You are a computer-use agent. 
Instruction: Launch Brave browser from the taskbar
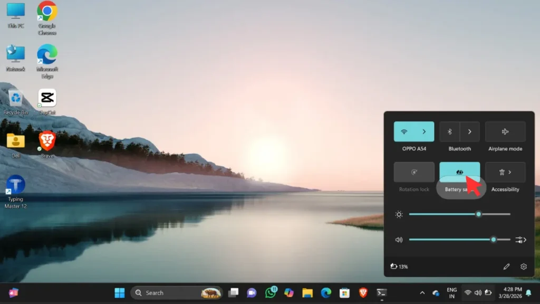coord(364,292)
